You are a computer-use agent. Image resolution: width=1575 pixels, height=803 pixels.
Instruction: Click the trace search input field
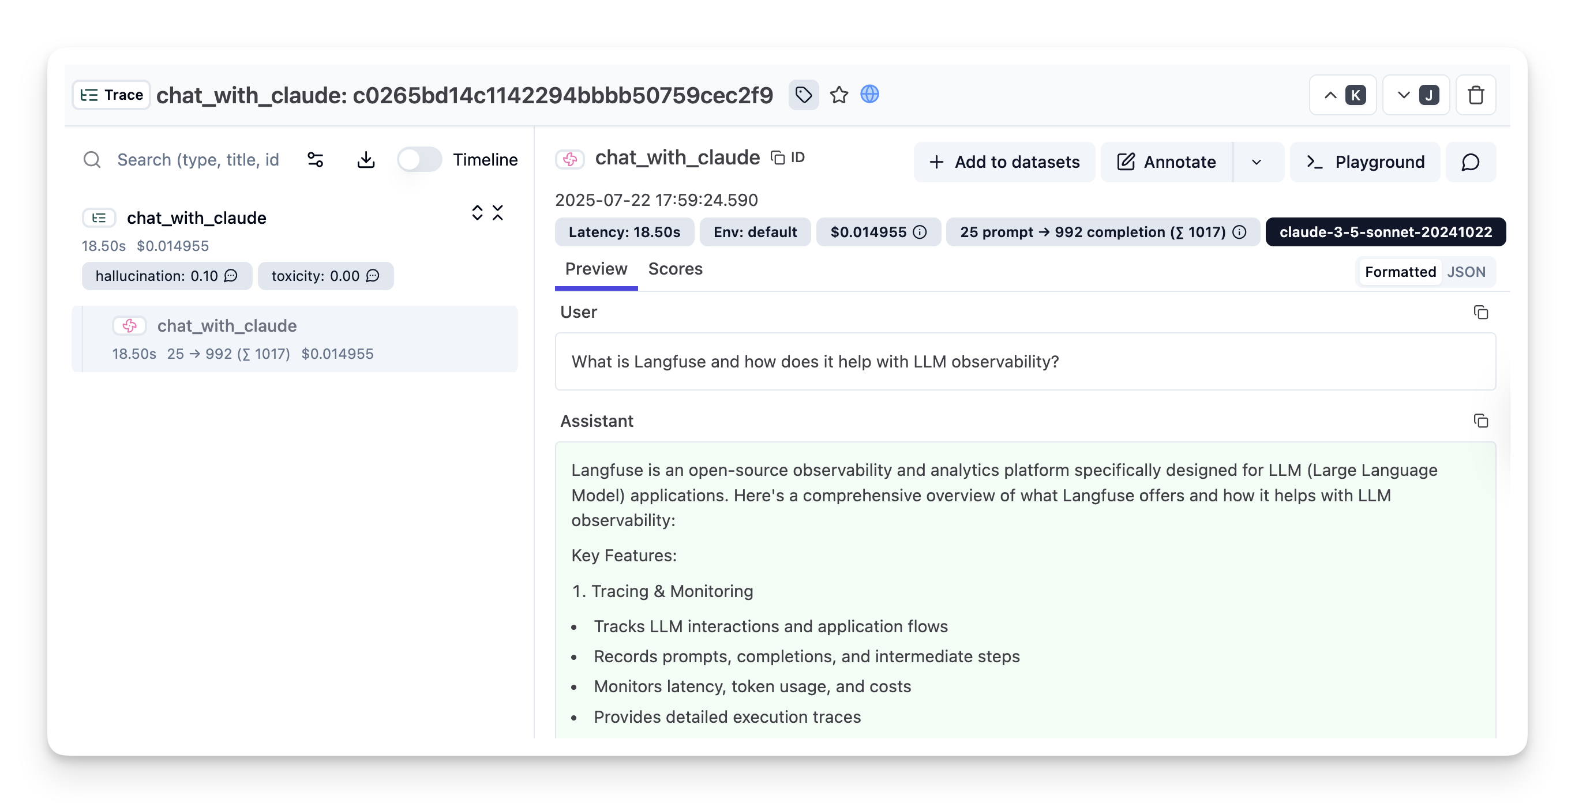click(197, 160)
